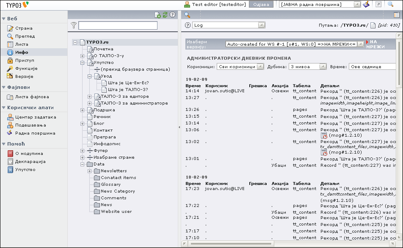This screenshot has width=403, height=248.
Task: Open the Преглед module
Action: (25, 36)
